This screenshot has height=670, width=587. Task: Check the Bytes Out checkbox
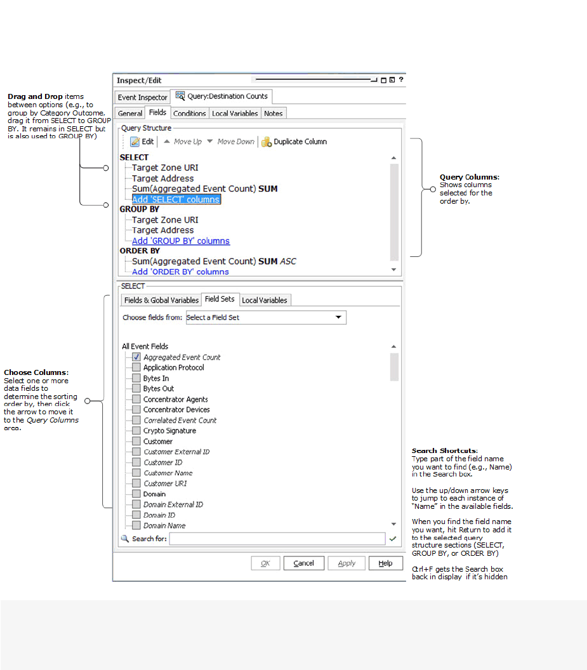pyautogui.click(x=136, y=388)
